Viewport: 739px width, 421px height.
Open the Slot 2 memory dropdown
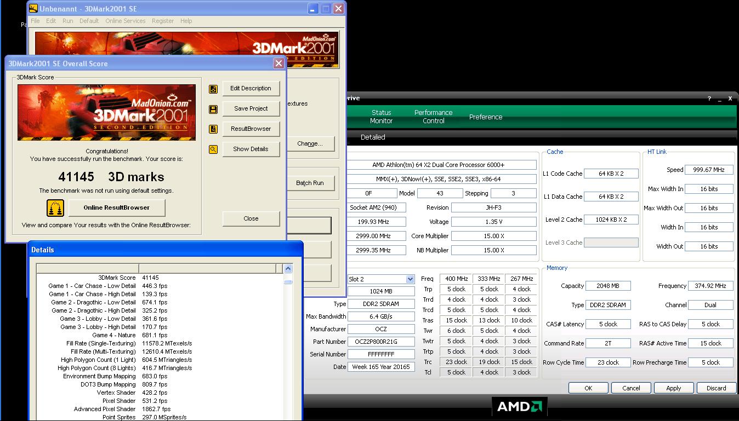[410, 279]
